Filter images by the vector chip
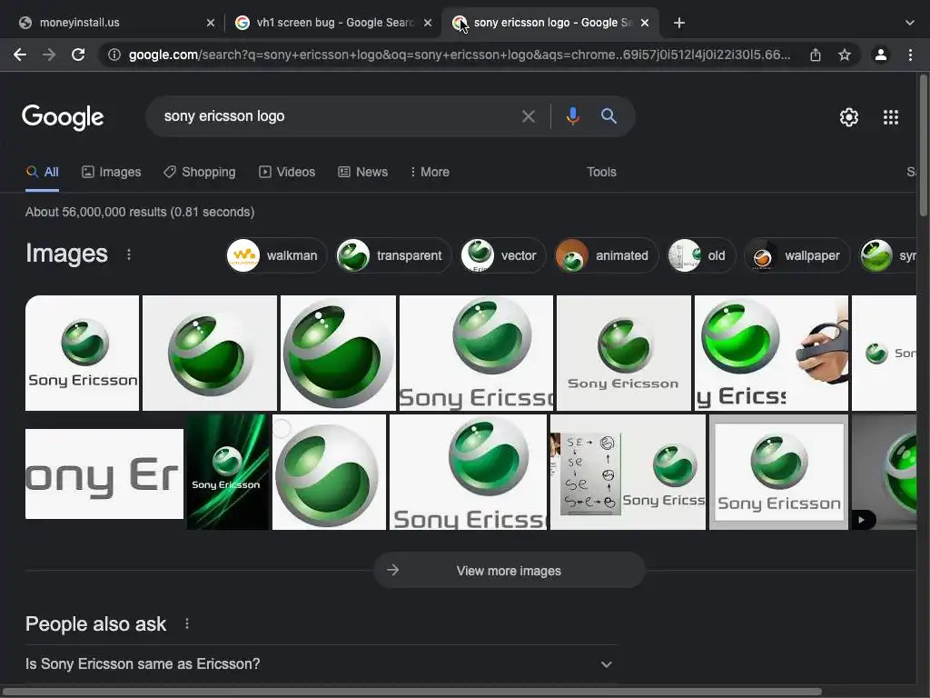This screenshot has width=930, height=698. click(x=503, y=255)
